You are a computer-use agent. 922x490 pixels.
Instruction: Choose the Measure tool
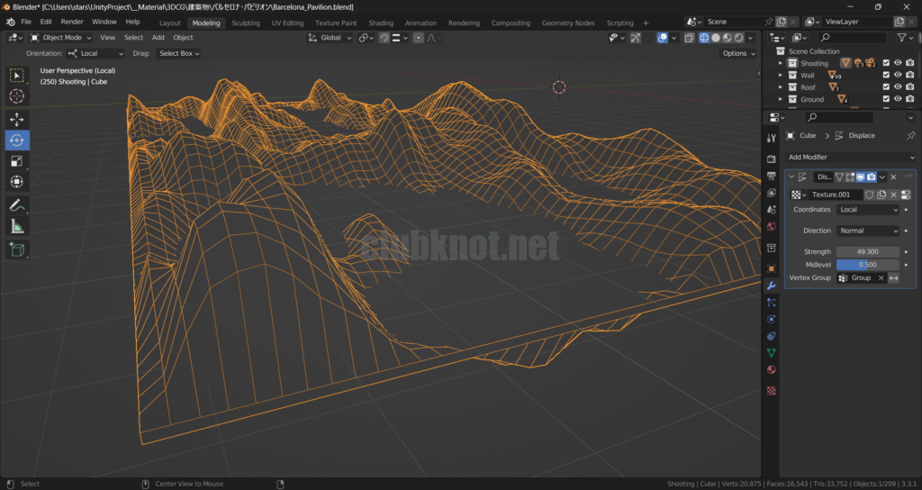pos(17,227)
